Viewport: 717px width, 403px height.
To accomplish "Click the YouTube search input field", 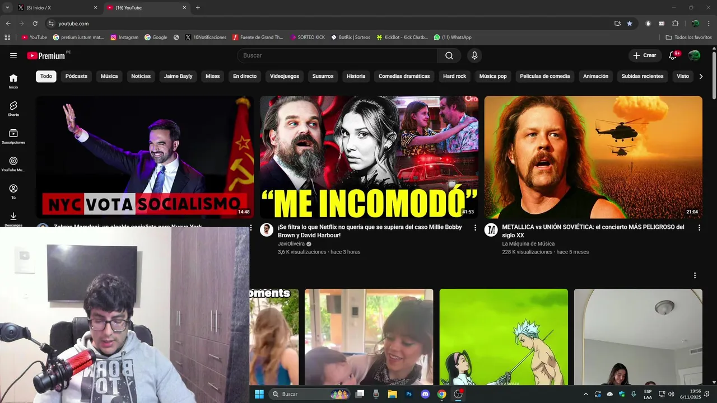I will click(x=338, y=55).
